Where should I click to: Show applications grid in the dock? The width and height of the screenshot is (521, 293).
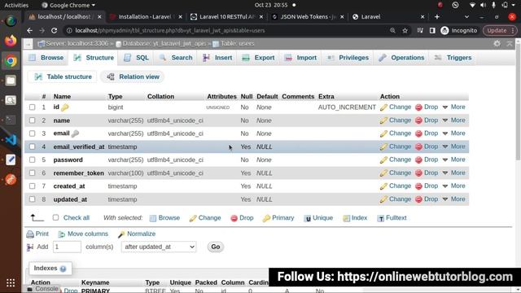tap(11, 282)
